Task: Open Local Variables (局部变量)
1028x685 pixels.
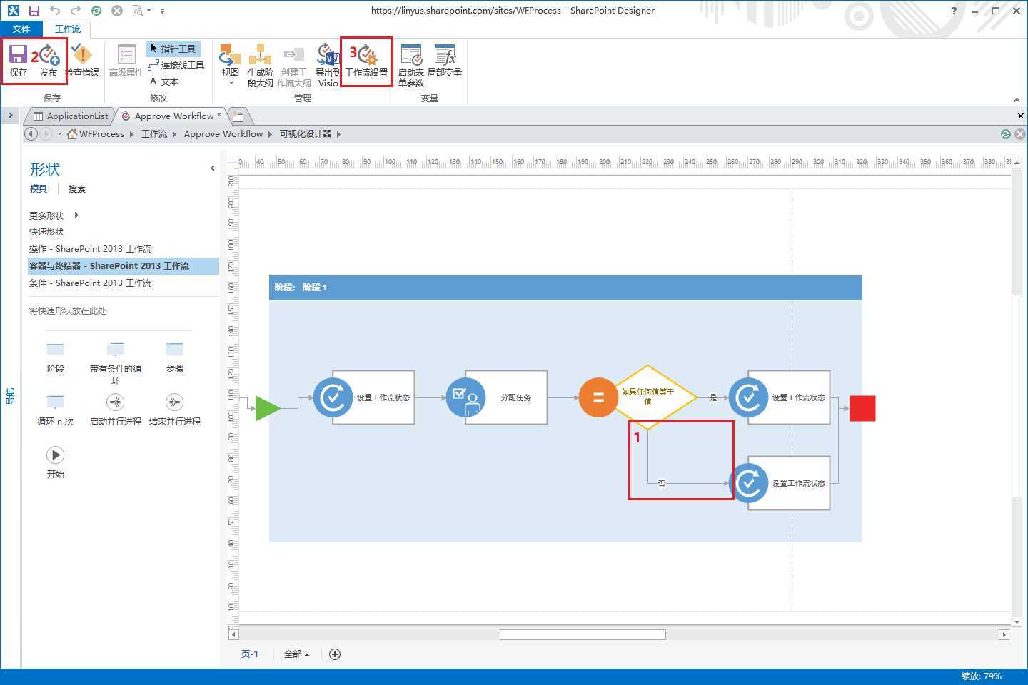Action: point(445,61)
